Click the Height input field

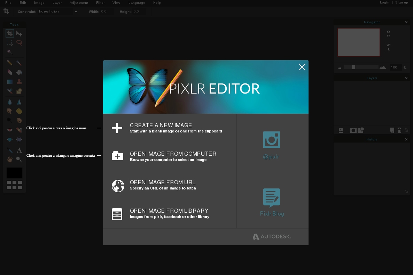(139, 11)
